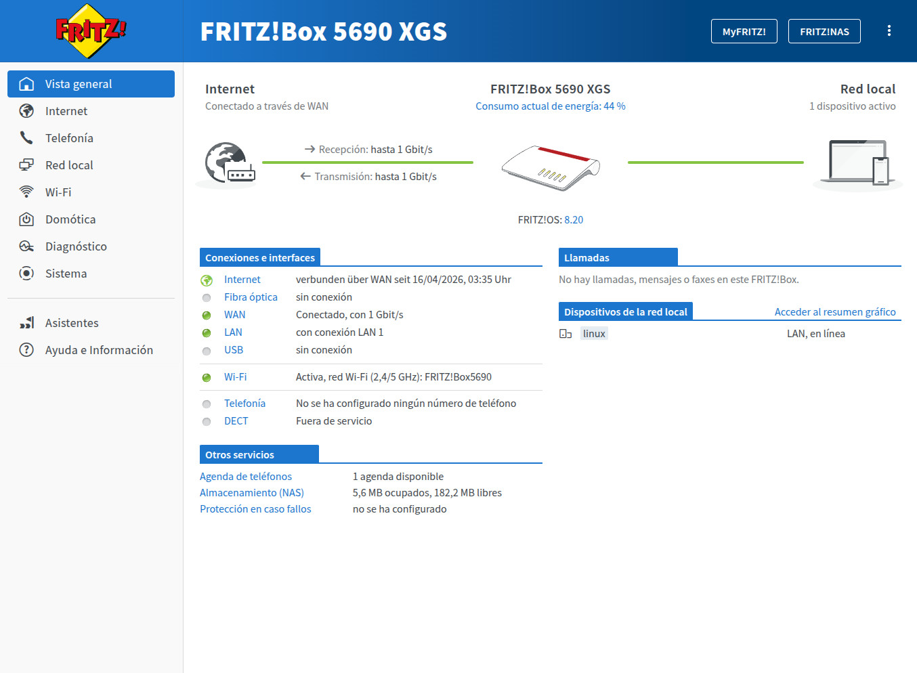This screenshot has width=917, height=673.
Task: Click the Diagnóstico magnifier icon
Action: 26,246
